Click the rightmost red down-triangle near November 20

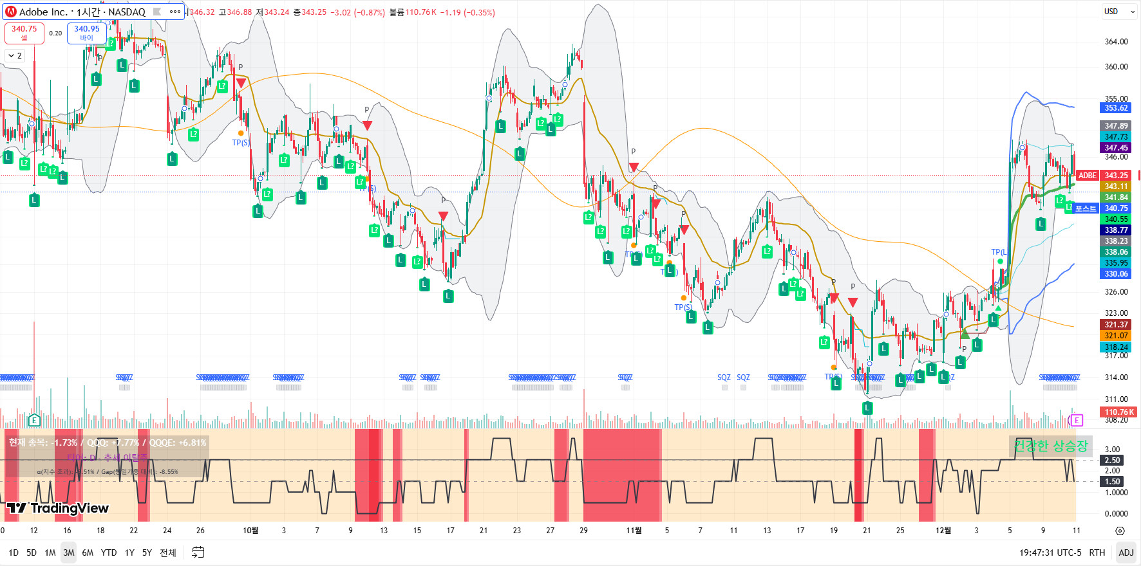(853, 302)
